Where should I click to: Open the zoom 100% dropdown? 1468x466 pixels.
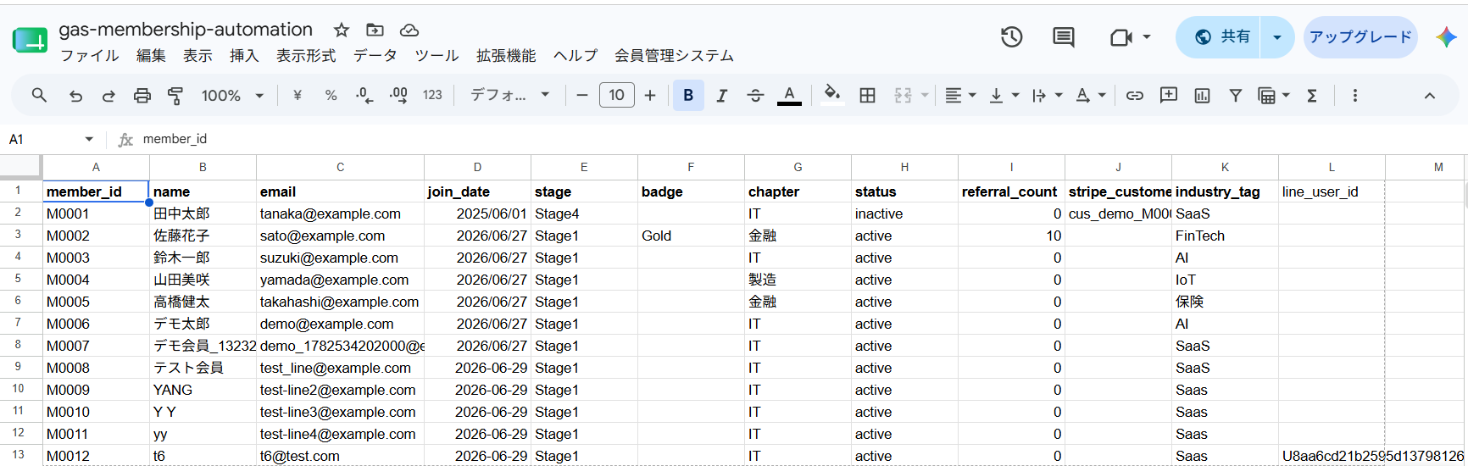coord(232,96)
